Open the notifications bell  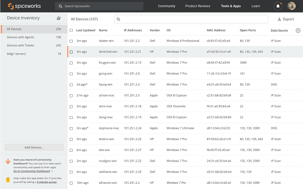click(x=278, y=6)
